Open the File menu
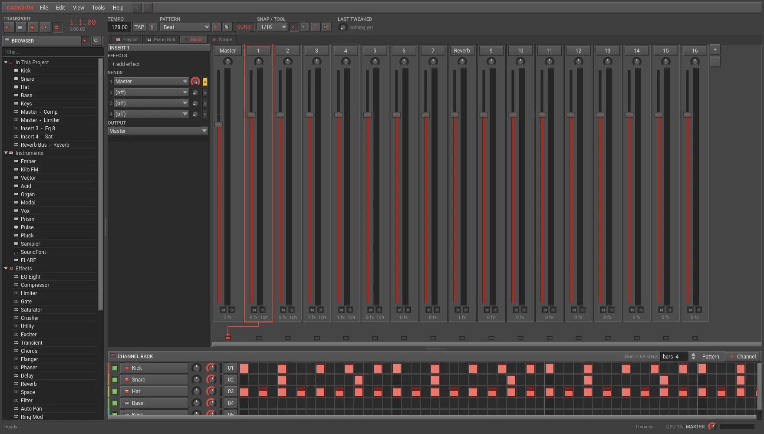Image resolution: width=764 pixels, height=434 pixels. click(44, 7)
